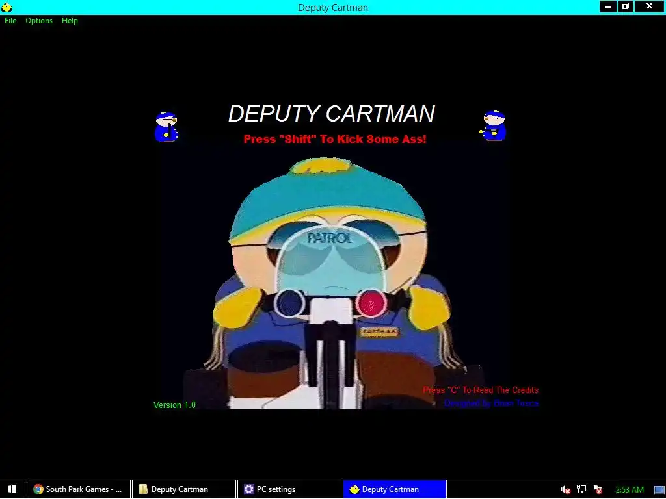Image resolution: width=666 pixels, height=499 pixels.
Task: Click the muted volume tray icon
Action: coord(565,490)
